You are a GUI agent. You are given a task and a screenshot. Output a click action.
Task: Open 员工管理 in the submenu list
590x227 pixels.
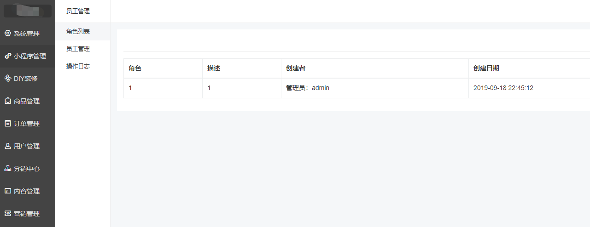click(78, 49)
